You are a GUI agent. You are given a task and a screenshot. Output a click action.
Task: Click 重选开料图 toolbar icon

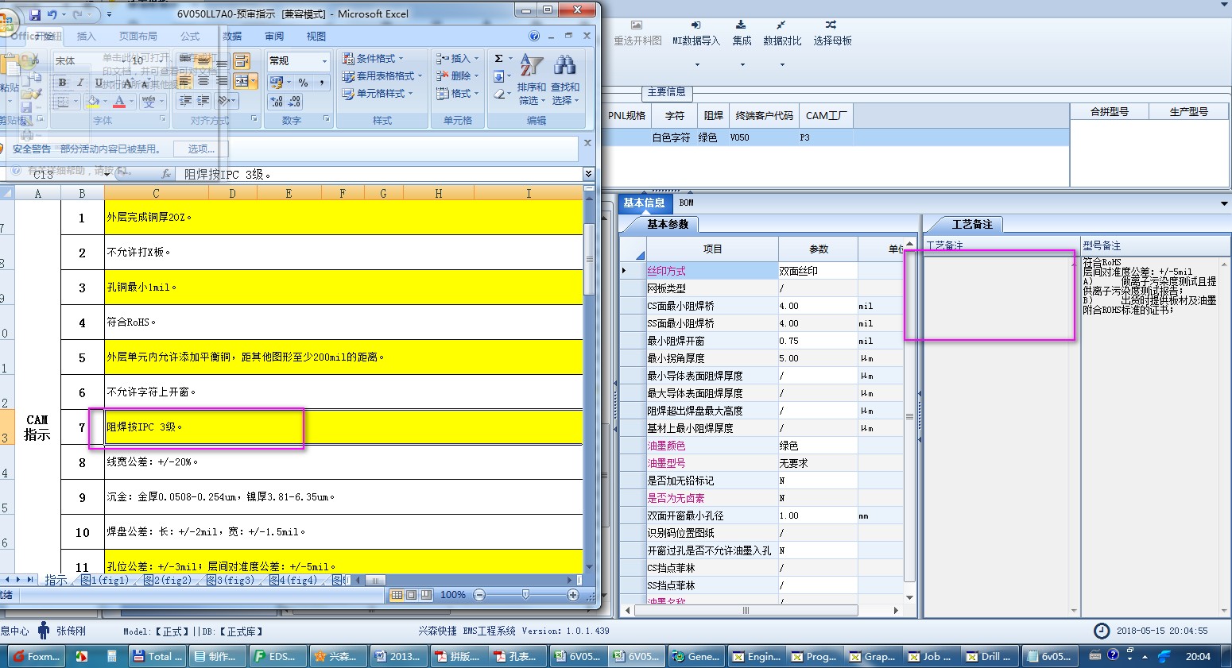(637, 34)
